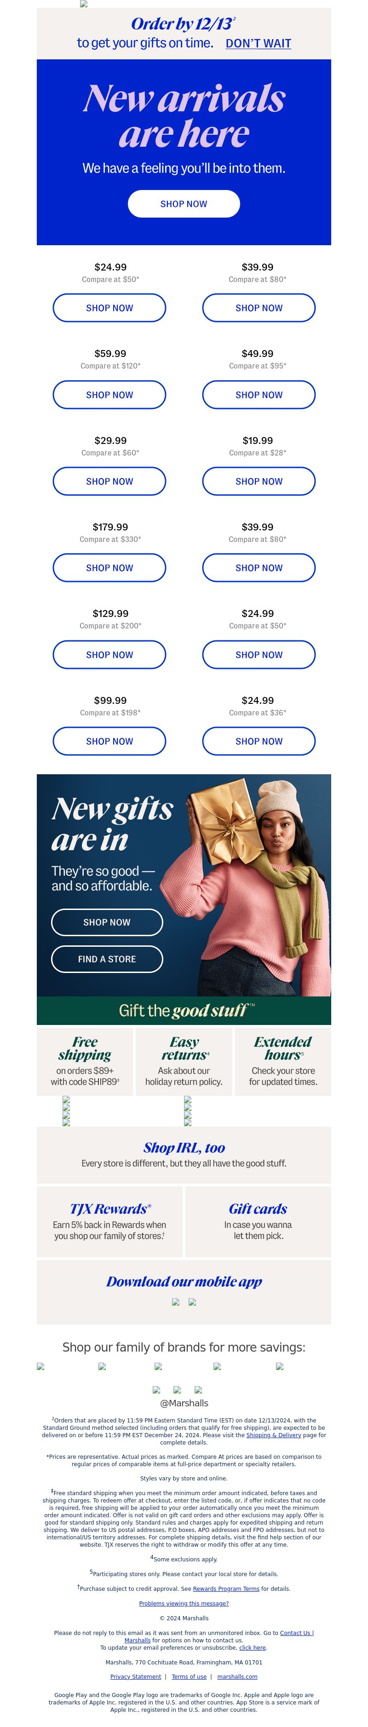Open the DON'T WAIT link
The image size is (368, 1727).
point(258,44)
